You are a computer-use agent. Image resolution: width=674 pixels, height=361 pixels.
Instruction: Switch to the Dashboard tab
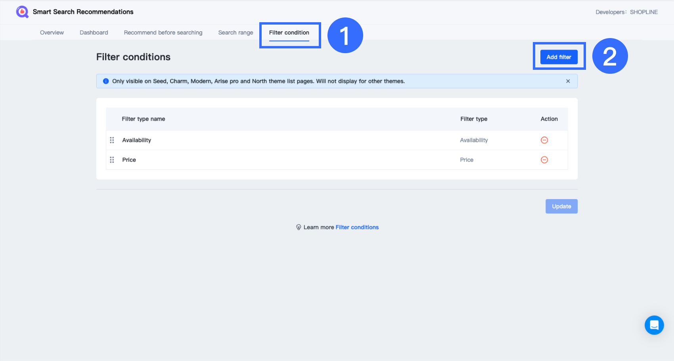(x=94, y=32)
